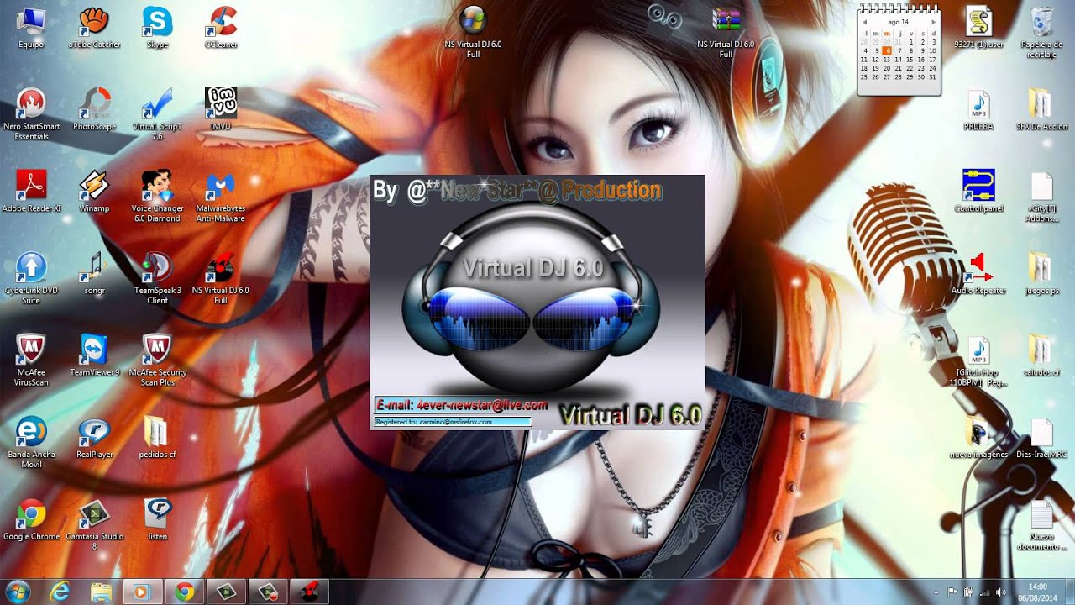Click the network signal bars tray icon

(984, 592)
